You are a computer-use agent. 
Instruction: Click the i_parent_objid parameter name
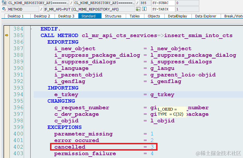click(x=78, y=75)
